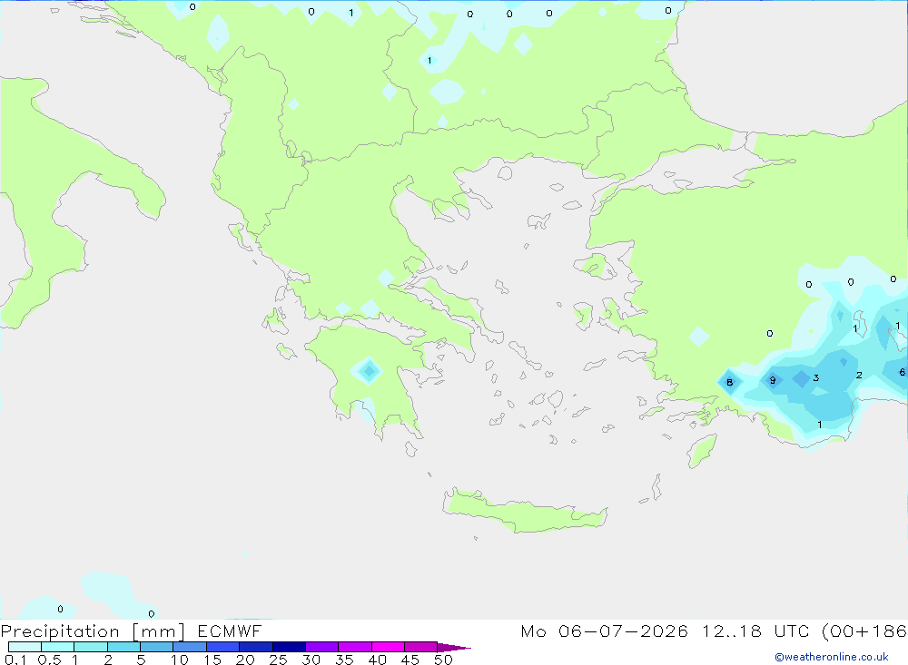Image resolution: width=908 pixels, height=665 pixels.
Task: Click the 40 to 45 mm magenta swatch
Action: 388,647
